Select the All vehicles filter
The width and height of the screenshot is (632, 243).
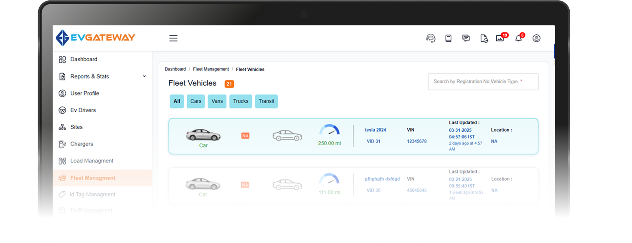point(177,101)
